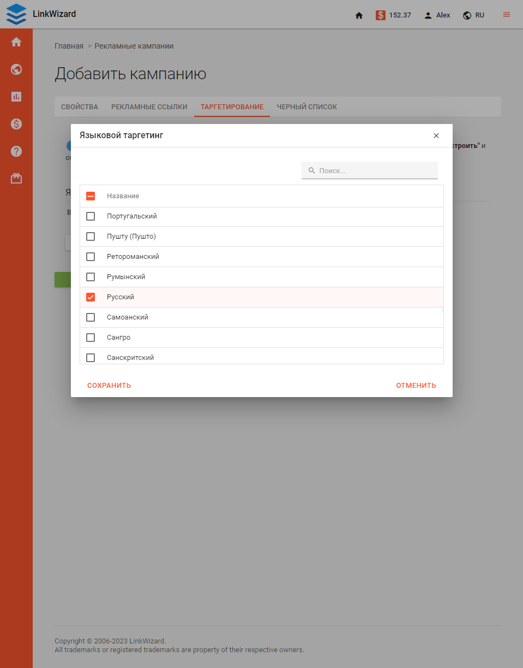Screen dimensions: 523x668
Task: Open the Home page from the sidebar
Action: click(16, 42)
